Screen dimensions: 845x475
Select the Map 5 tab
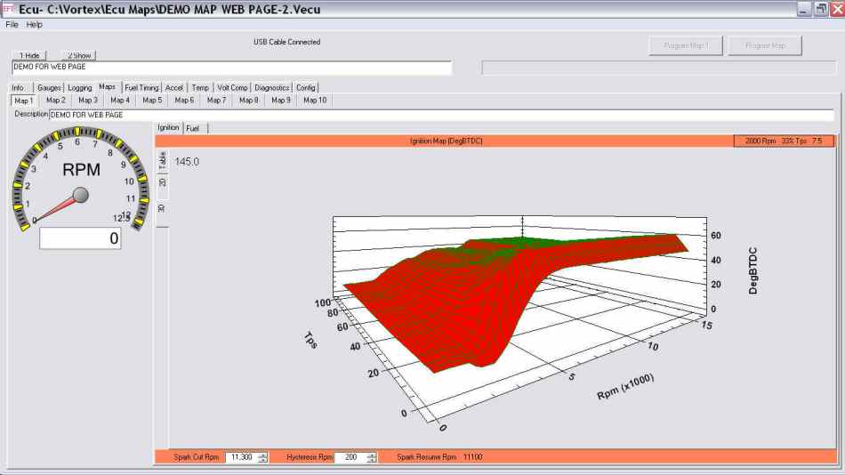152,101
